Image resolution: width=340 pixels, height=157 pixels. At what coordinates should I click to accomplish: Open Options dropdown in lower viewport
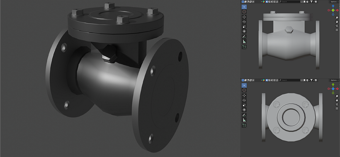click(334, 80)
